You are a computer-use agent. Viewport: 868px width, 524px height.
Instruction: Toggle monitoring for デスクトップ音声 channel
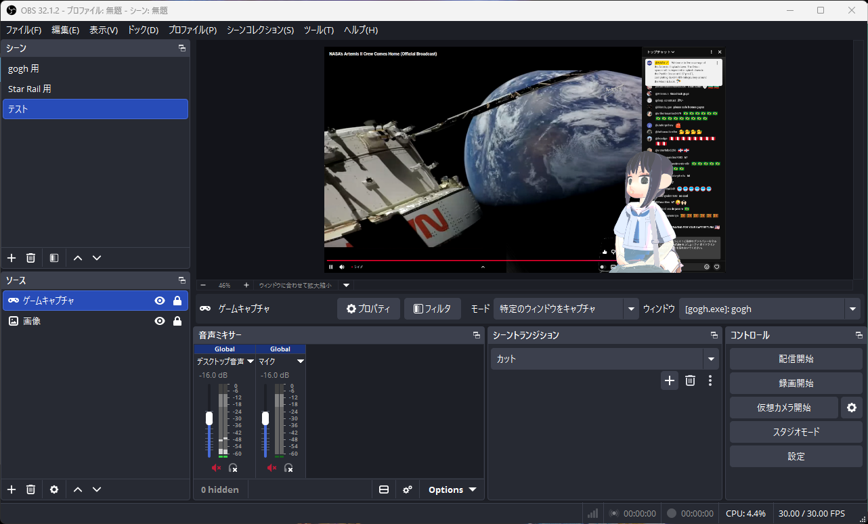(x=233, y=468)
